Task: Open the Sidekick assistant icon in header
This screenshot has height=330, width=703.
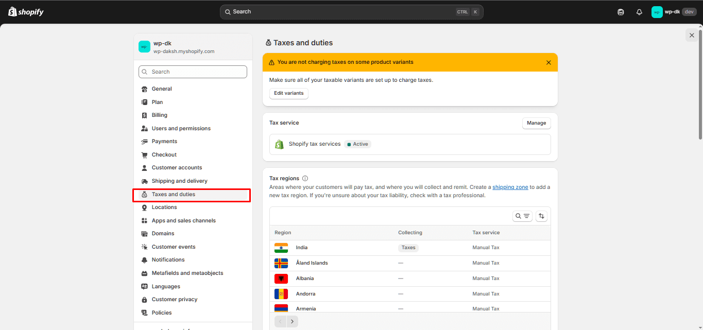Action: pos(621,12)
